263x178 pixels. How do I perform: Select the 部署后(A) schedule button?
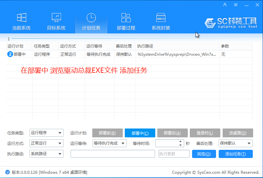pos(172,133)
